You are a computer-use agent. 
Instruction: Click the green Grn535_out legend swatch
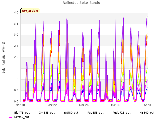pyautogui.click(x=35, y=113)
